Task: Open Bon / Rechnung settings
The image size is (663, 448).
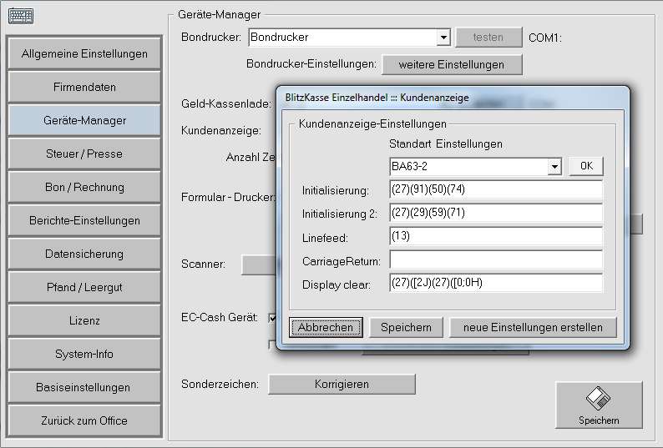Action: pyautogui.click(x=84, y=187)
